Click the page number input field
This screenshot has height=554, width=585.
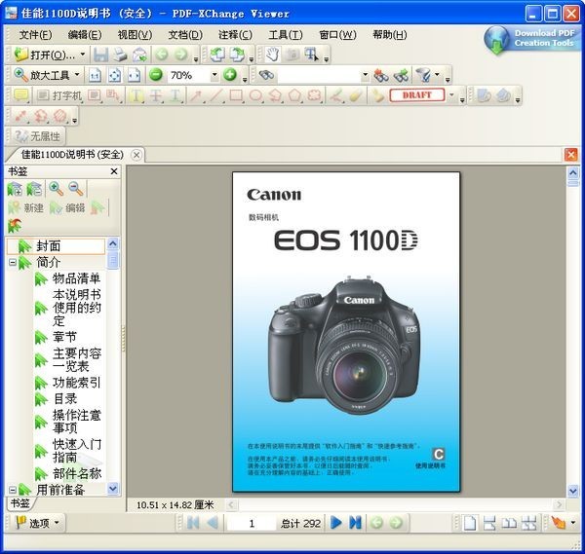(x=252, y=523)
